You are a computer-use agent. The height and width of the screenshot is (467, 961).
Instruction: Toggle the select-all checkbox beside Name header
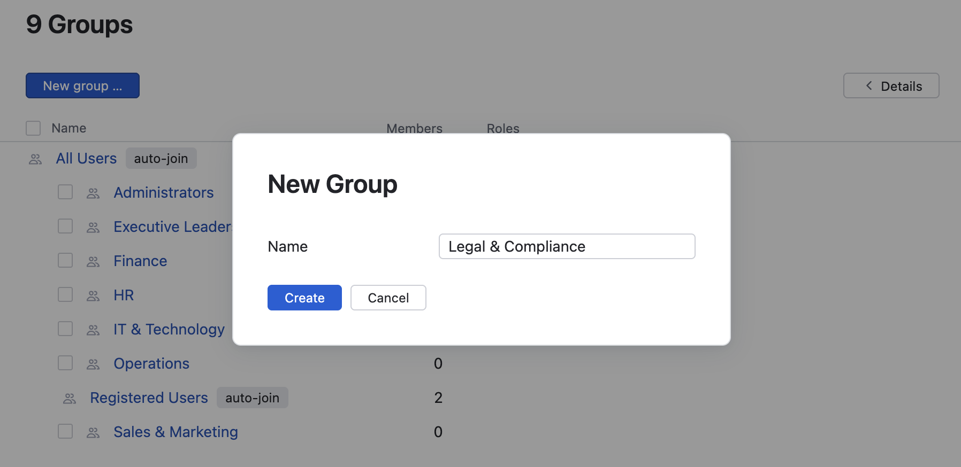pos(33,128)
